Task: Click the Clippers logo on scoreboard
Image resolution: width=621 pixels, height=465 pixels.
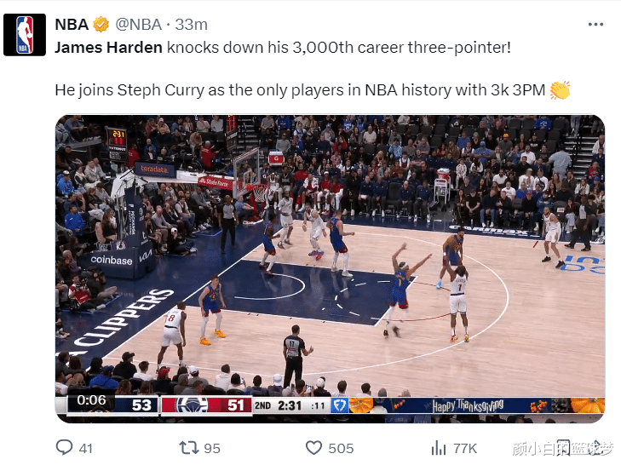Action: [x=192, y=405]
